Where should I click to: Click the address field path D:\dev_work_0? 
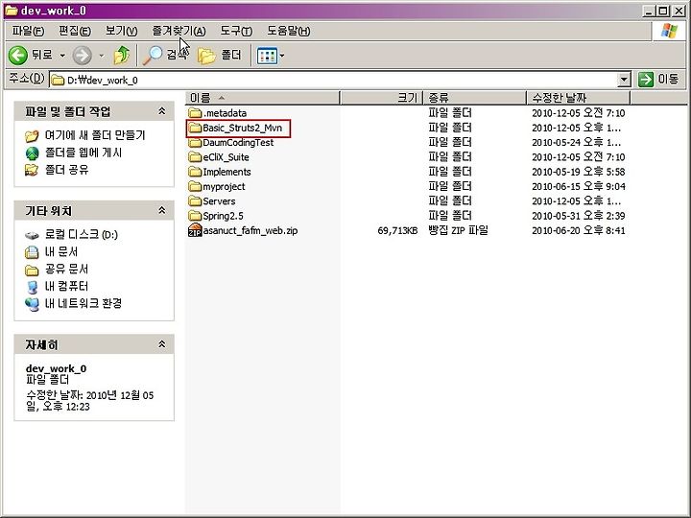[x=103, y=81]
